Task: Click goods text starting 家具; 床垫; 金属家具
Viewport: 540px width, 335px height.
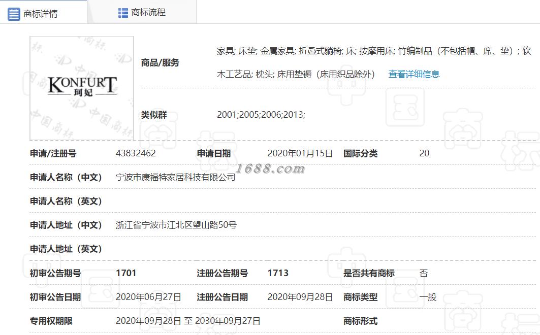Action: tap(374, 51)
